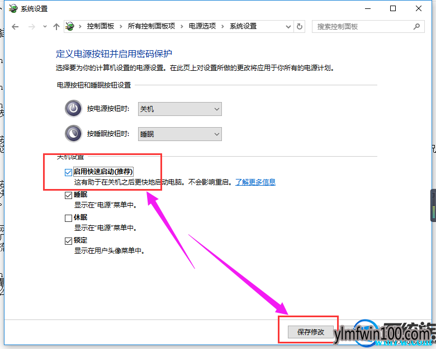Click 电源按钮和睡眠按钮设置 section label

coord(94,85)
